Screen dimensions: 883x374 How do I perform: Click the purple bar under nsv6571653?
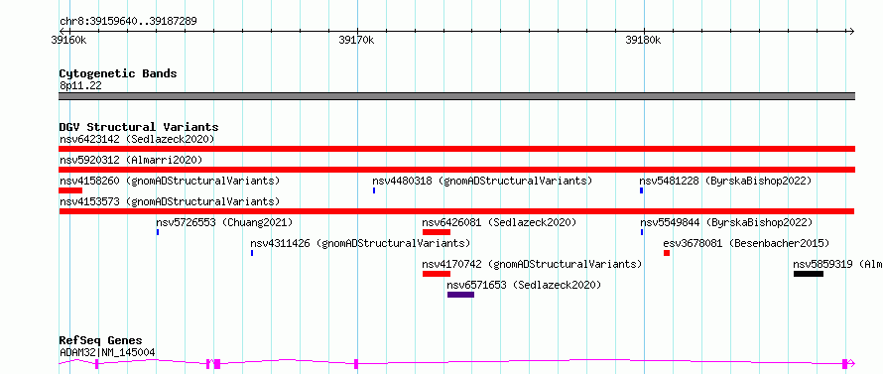460,295
